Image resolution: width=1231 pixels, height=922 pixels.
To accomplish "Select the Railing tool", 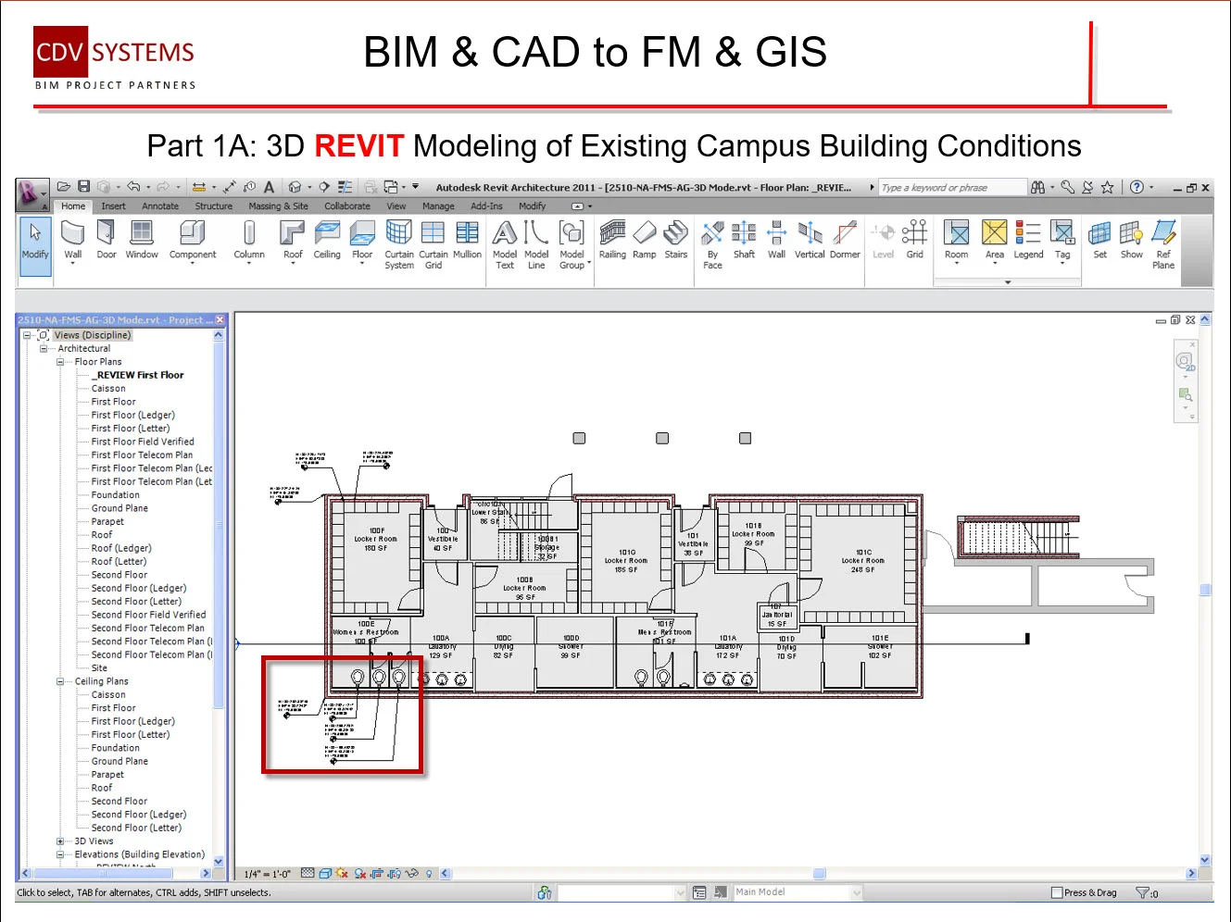I will point(612,239).
